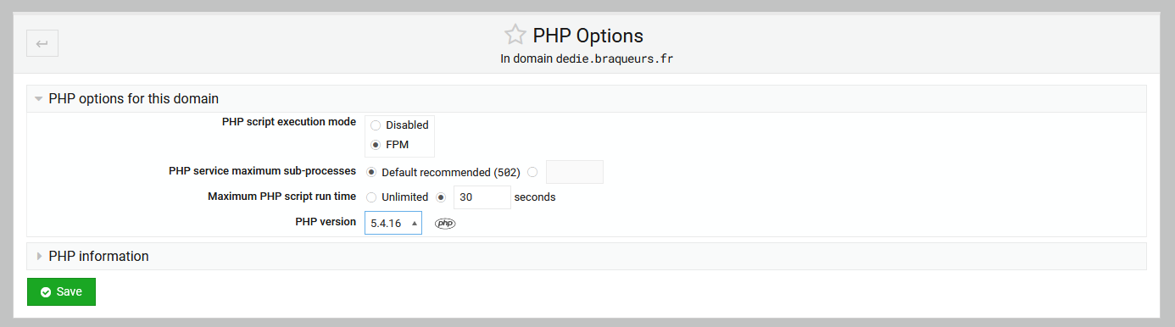Screen dimensions: 1175x327
Task: Click the checkmark icon on the Save button
Action: click(x=46, y=291)
